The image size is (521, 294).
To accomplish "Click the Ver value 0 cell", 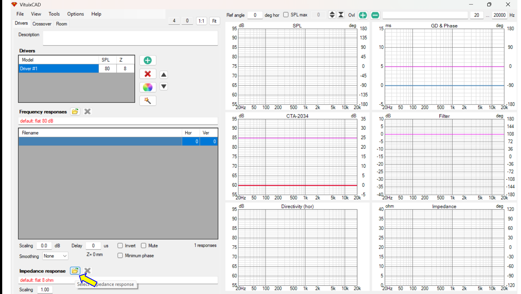I will [x=209, y=141].
